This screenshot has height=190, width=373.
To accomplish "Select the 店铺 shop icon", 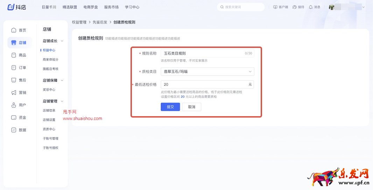I will point(14,43).
